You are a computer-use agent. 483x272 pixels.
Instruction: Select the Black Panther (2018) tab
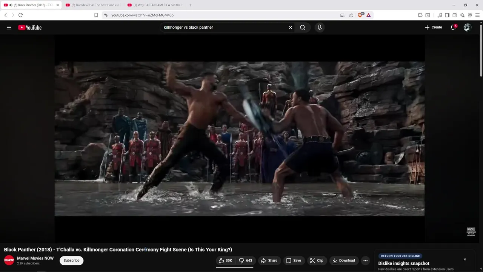coord(31,5)
